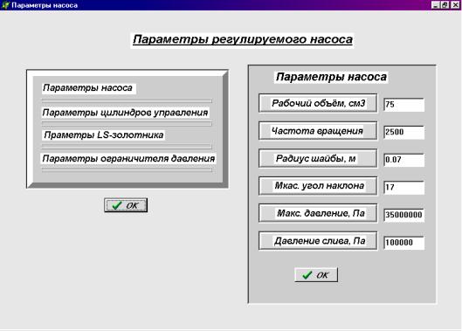462x331 pixels.
Task: Focus the drain pressure field showing 100000
Action: 404,243
